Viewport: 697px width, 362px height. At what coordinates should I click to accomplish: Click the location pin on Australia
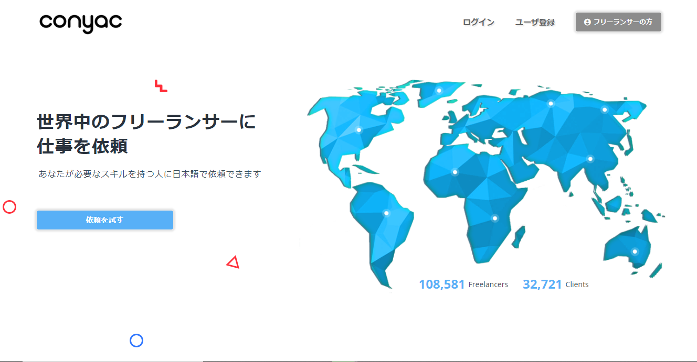click(634, 250)
